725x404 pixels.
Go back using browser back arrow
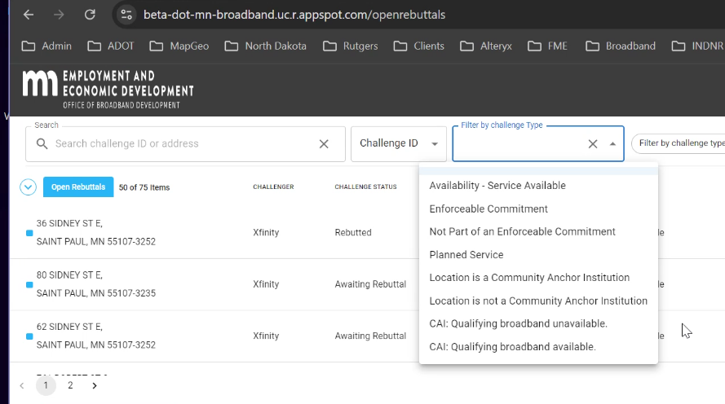click(x=29, y=15)
